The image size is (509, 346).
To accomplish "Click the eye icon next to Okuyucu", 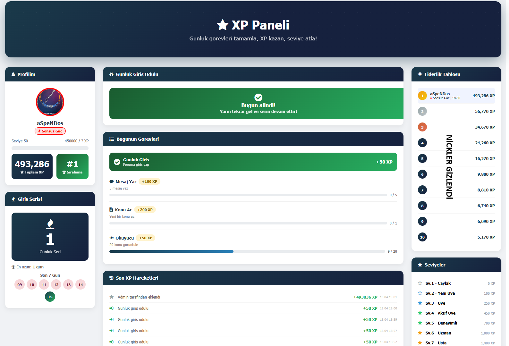I will click(112, 238).
